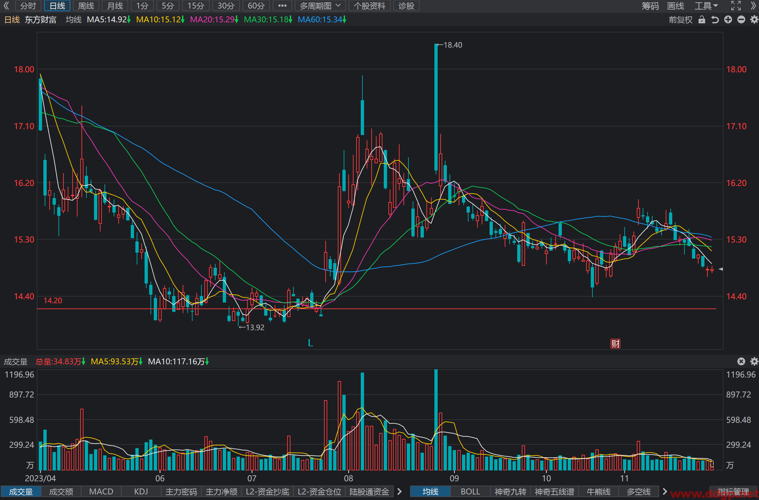The height and width of the screenshot is (500, 759).
Task: Select 日线 daily chart
Action: [57, 6]
